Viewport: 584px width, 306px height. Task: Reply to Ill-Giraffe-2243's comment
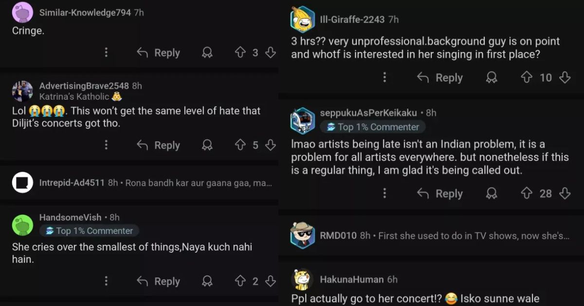pyautogui.click(x=440, y=77)
